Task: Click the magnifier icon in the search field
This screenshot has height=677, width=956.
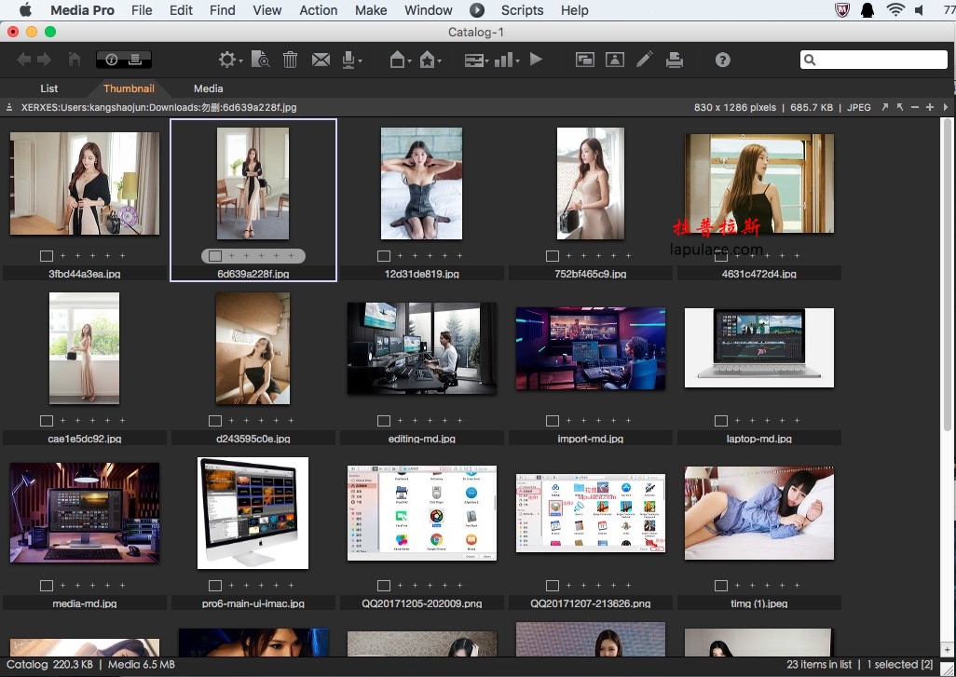Action: (x=810, y=60)
